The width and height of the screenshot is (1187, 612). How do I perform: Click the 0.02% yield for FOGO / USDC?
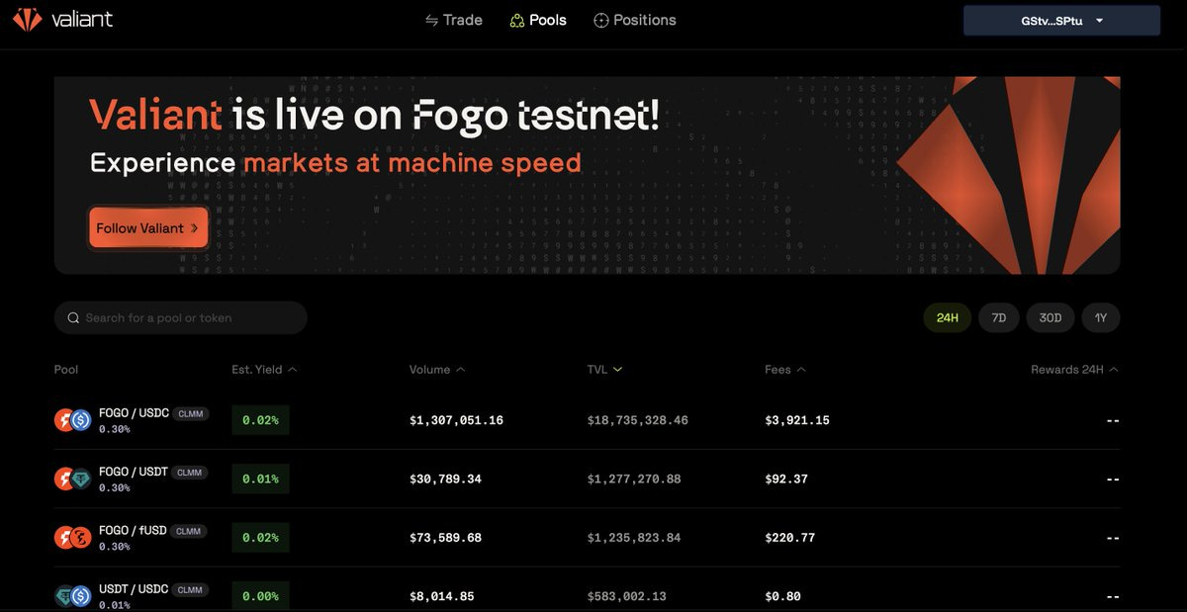(x=260, y=420)
